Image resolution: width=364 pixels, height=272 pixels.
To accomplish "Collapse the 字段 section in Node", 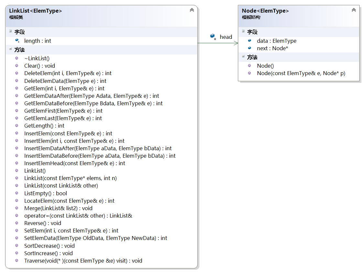I will click(243, 31).
